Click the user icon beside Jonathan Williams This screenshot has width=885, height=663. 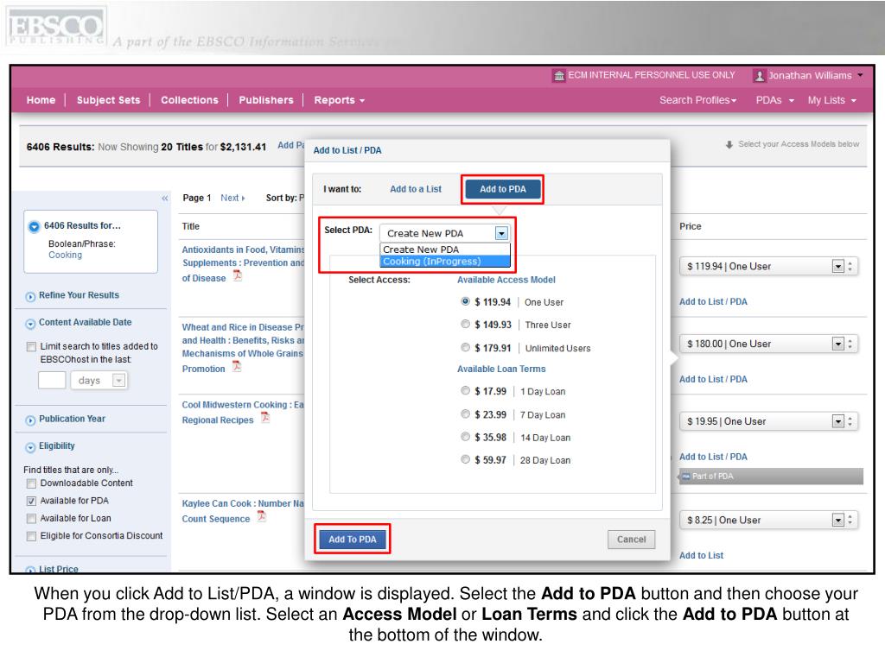[x=760, y=76]
